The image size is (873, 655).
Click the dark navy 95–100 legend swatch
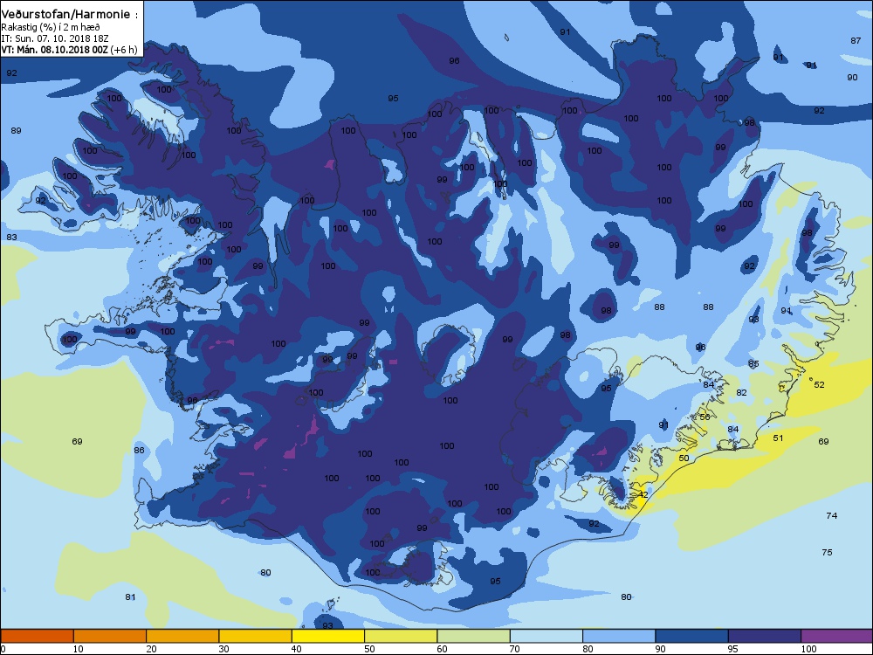pyautogui.click(x=765, y=636)
